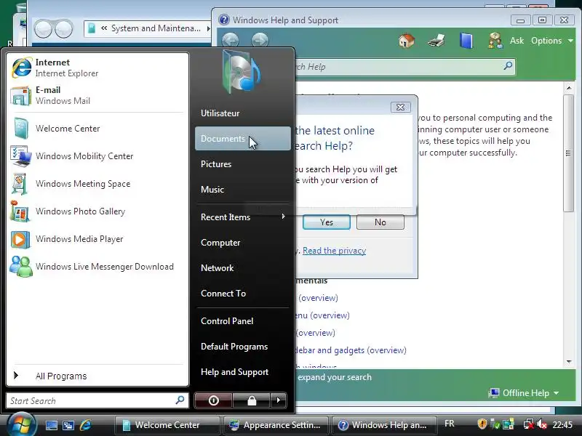Screen dimensions: 582x436
Task: Click the security shield tray icon
Action: click(x=482, y=424)
